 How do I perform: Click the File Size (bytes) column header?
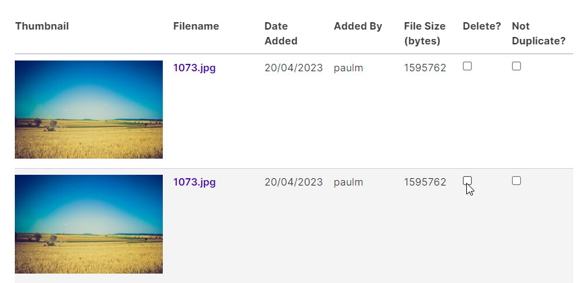(x=425, y=34)
